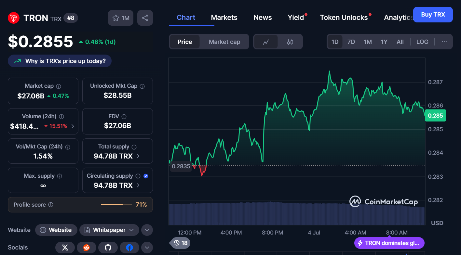Image resolution: width=461 pixels, height=255 pixels.
Task: Click the USD currency label on chart
Action: point(437,223)
